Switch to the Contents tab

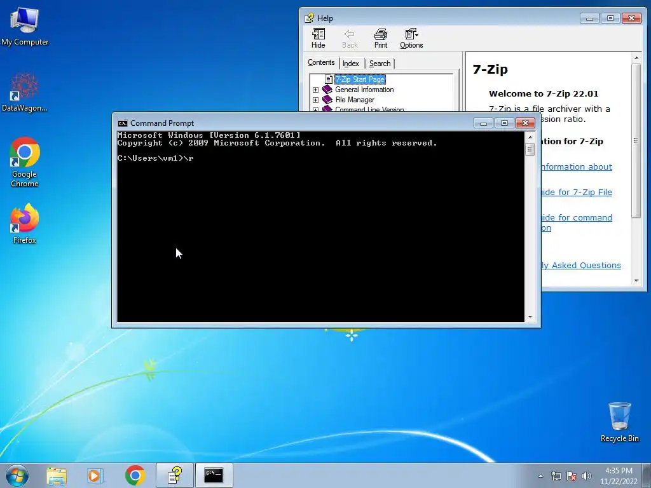(321, 62)
